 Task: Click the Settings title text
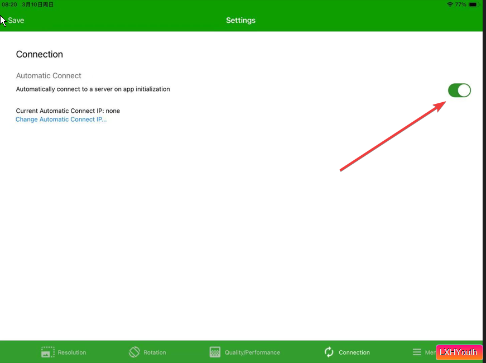(240, 21)
